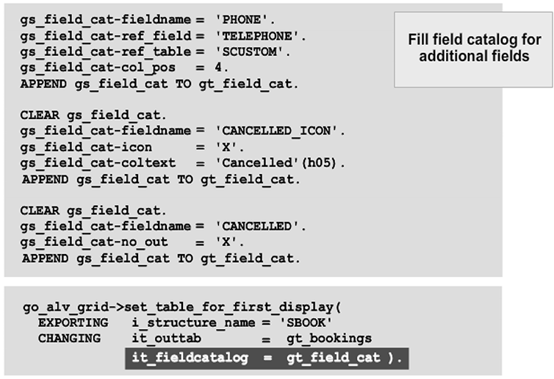Click the gt_bookings table name
Viewport: 554px width, 379px height.
point(328,339)
